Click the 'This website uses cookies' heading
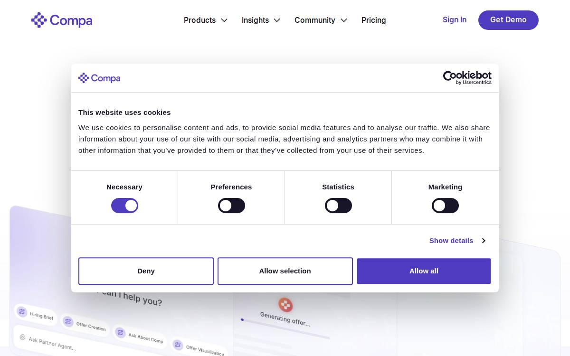The width and height of the screenshot is (570, 356). pyautogui.click(x=124, y=112)
